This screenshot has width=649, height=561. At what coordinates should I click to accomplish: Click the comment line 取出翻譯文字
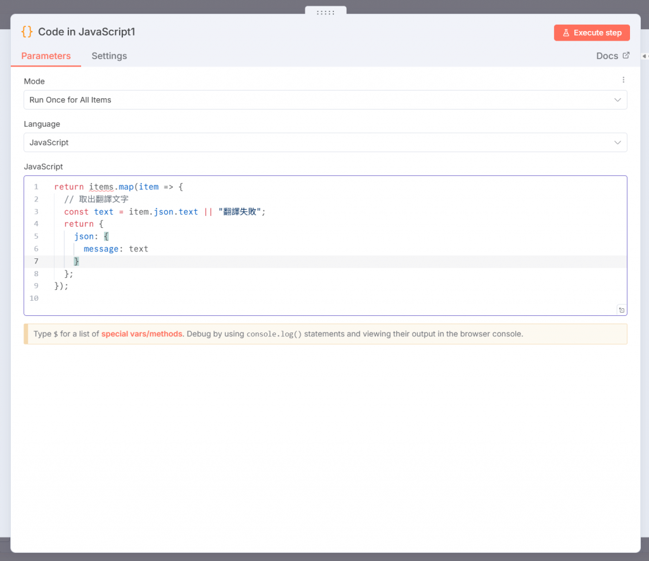[96, 199]
